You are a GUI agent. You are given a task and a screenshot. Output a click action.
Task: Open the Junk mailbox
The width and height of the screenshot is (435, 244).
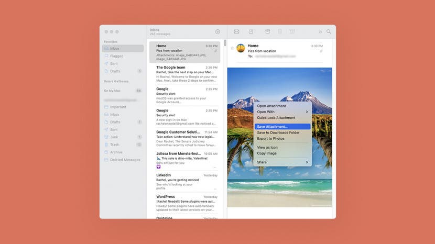[123, 137]
